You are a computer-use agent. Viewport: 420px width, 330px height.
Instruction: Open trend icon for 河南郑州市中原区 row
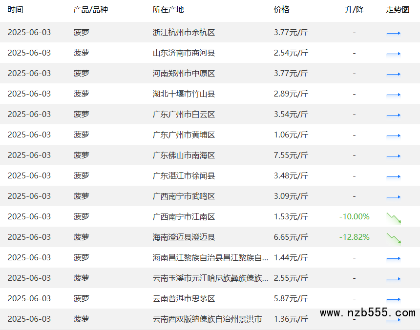[393, 74]
